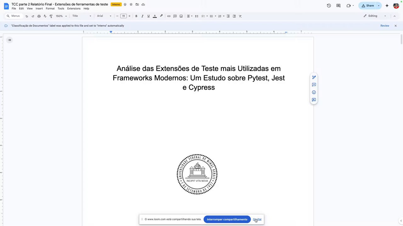Viewport: 403px width, 226px height.
Task: Open the Tools menu
Action: click(61, 8)
